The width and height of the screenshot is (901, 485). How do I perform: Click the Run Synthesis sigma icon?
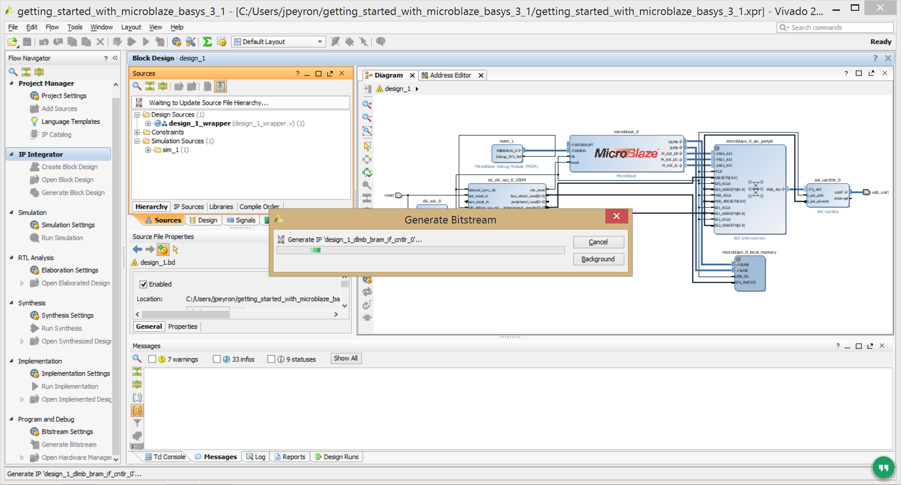(207, 42)
